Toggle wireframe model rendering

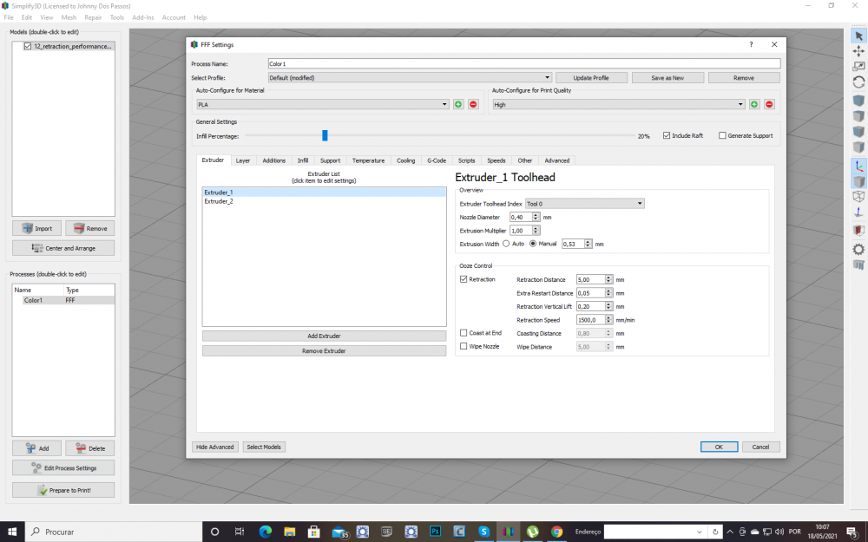click(x=858, y=196)
